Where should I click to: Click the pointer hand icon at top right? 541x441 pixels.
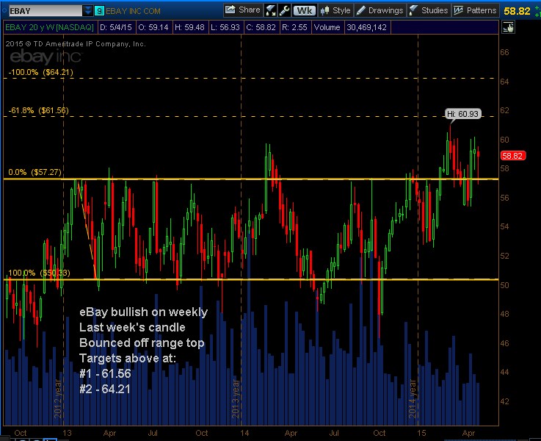509,27
